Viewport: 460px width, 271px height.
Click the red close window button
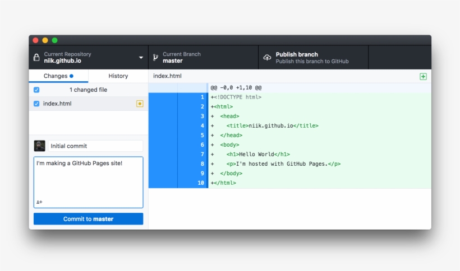click(35, 40)
